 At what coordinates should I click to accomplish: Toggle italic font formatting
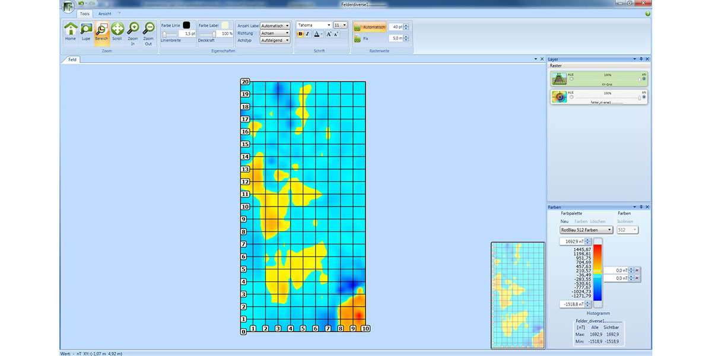click(307, 34)
